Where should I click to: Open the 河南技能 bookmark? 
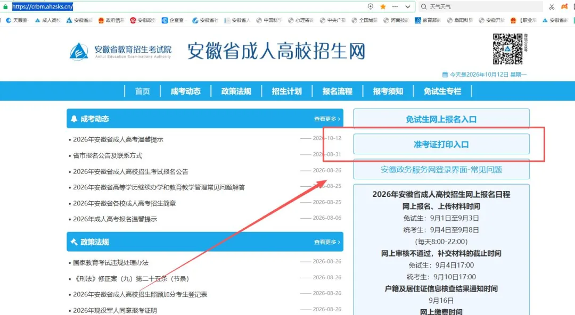pyautogui.click(x=396, y=21)
